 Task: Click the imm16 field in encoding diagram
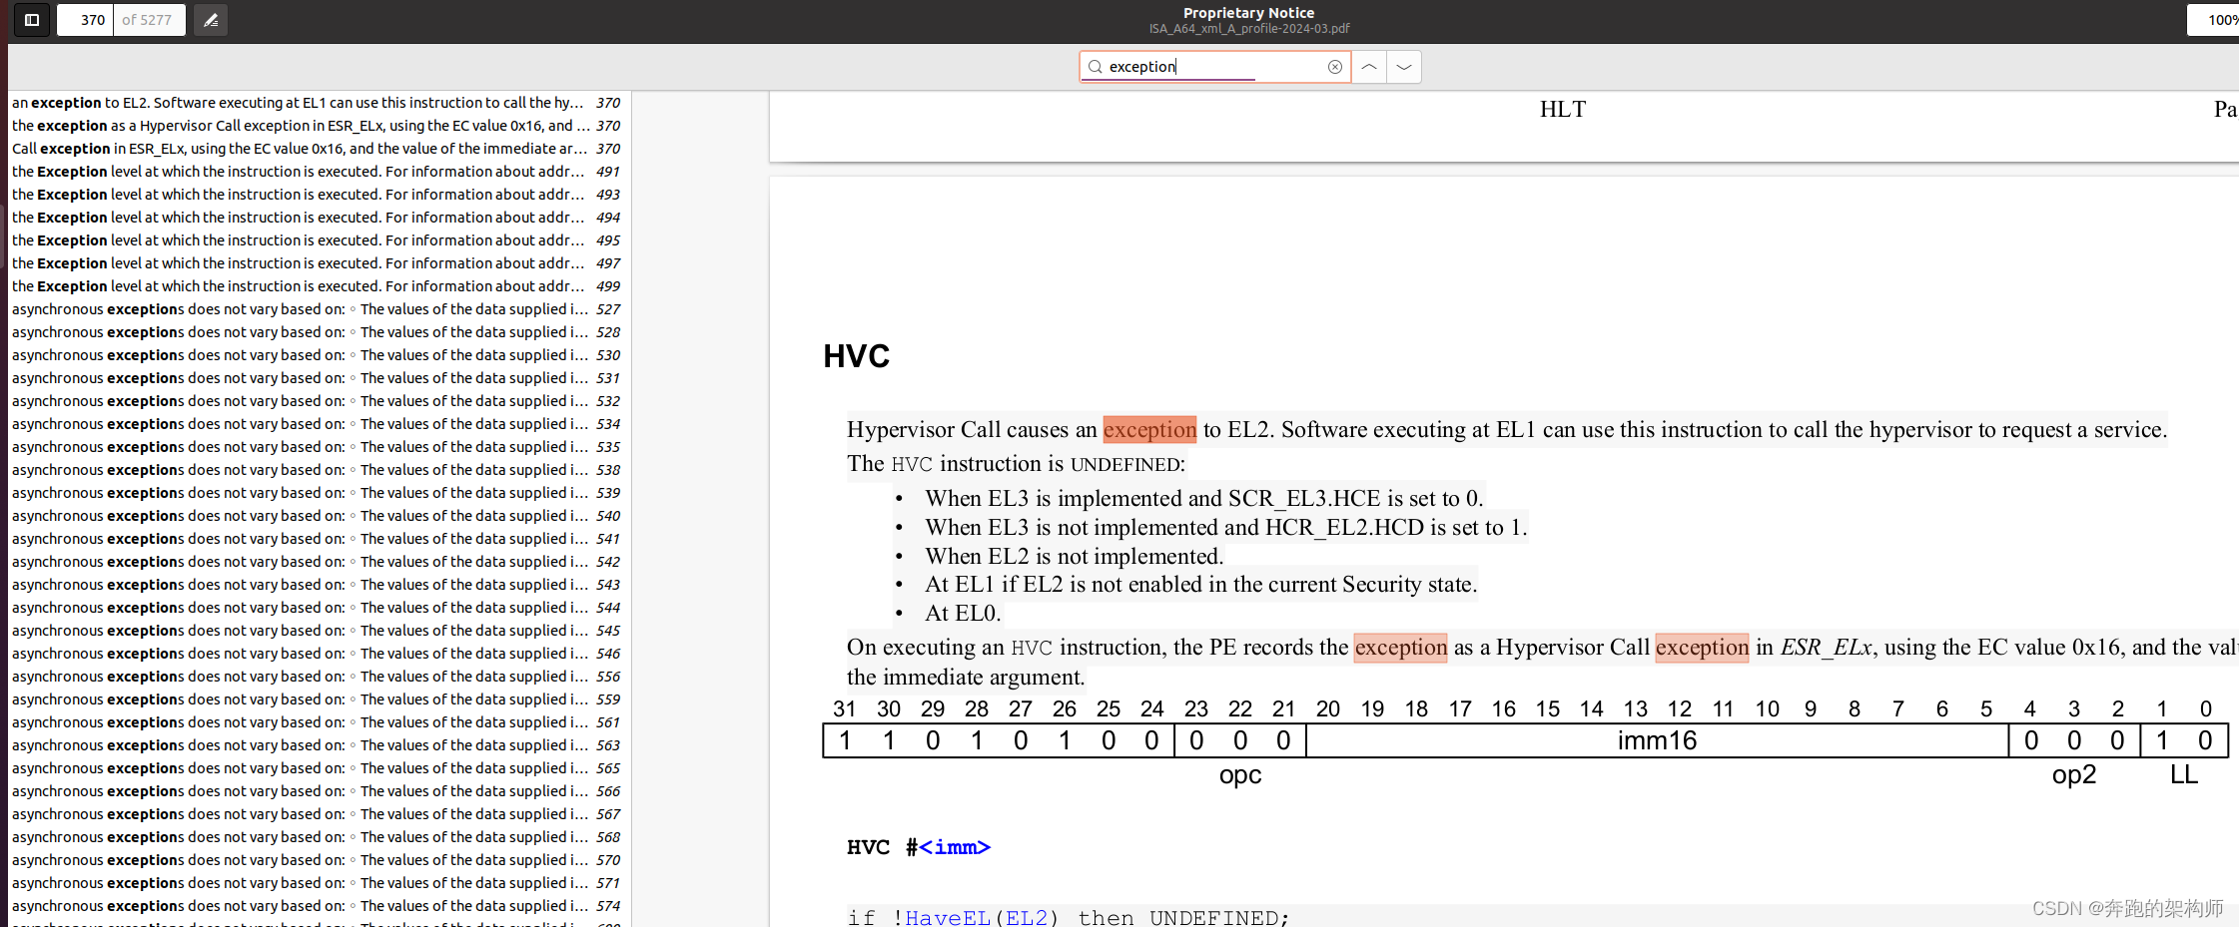pyautogui.click(x=1657, y=740)
